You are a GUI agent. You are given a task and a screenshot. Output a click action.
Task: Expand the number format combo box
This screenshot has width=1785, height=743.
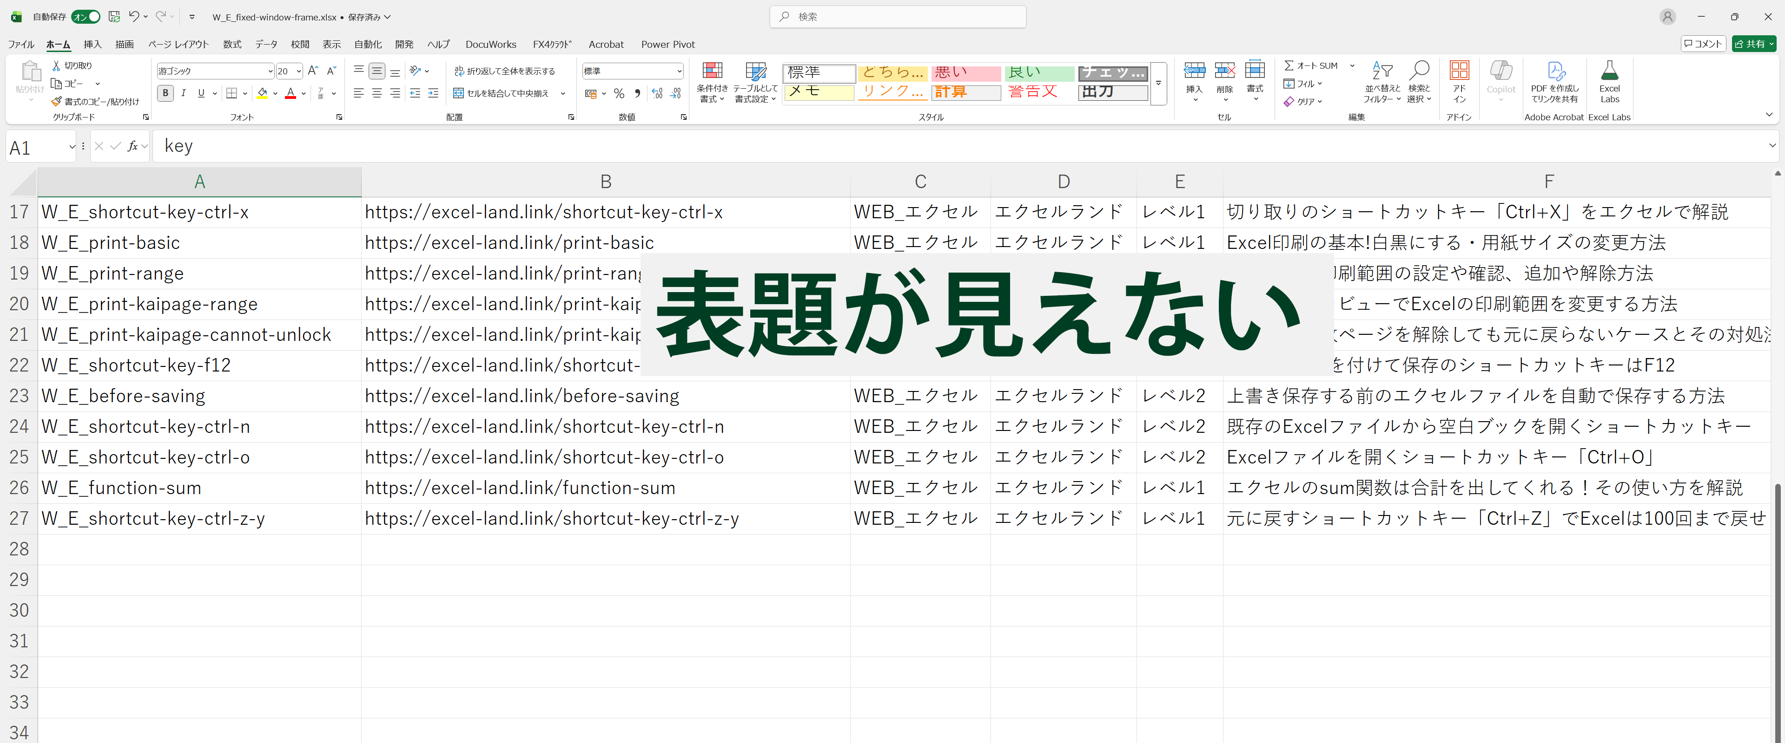679,72
